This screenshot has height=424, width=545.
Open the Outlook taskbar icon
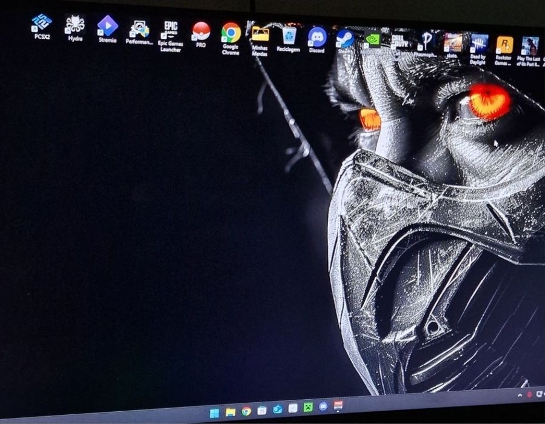[x=278, y=409]
